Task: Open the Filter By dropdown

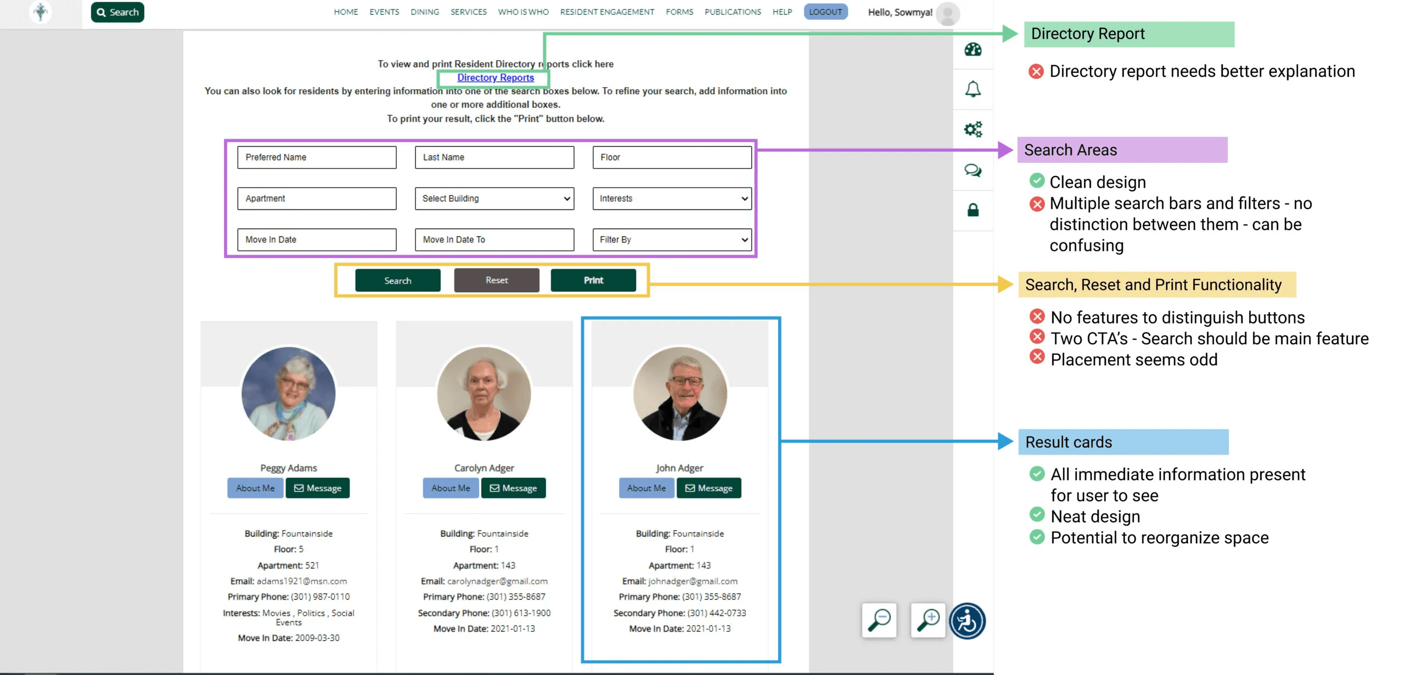Action: coord(672,240)
